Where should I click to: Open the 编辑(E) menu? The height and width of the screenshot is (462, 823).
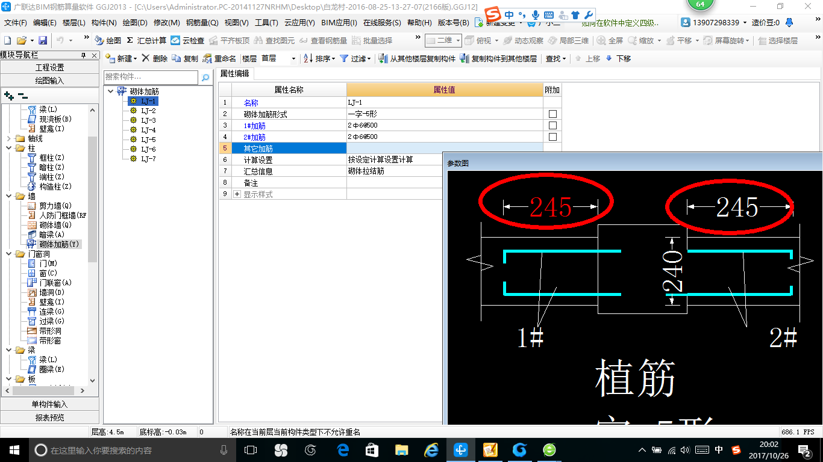point(45,23)
